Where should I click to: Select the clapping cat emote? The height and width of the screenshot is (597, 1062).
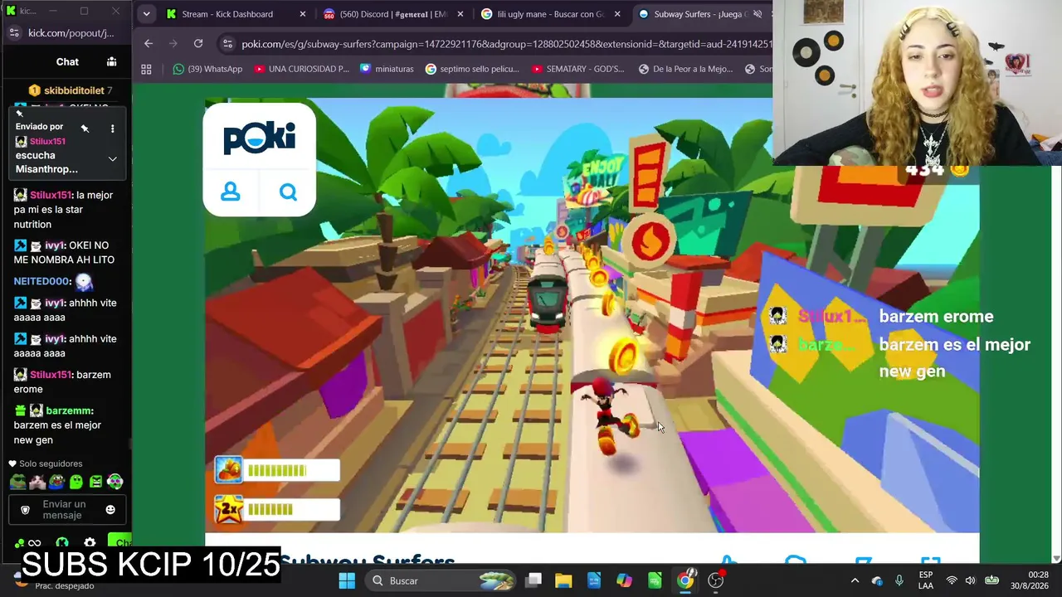pos(37,482)
